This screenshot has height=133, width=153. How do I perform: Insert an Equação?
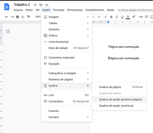pyautogui.click(x=67, y=64)
